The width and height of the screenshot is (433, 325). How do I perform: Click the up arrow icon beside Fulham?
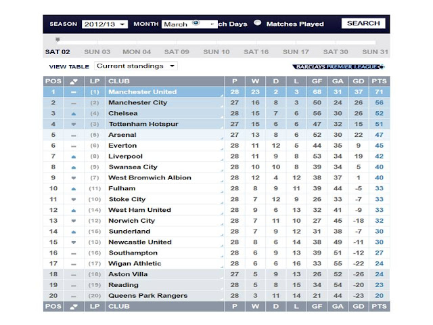pos(73,189)
